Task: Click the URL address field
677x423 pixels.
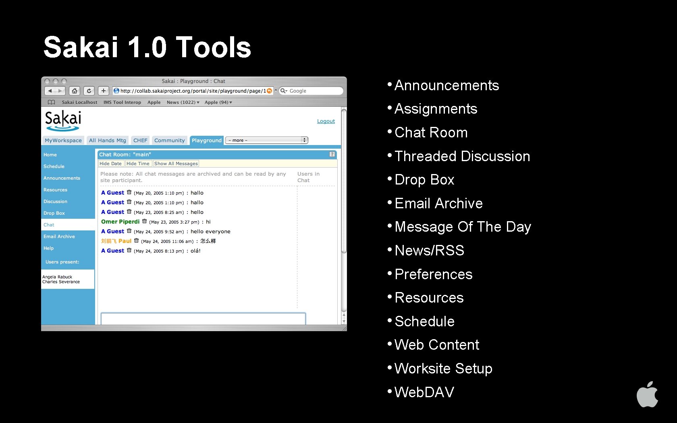Action: [x=193, y=91]
